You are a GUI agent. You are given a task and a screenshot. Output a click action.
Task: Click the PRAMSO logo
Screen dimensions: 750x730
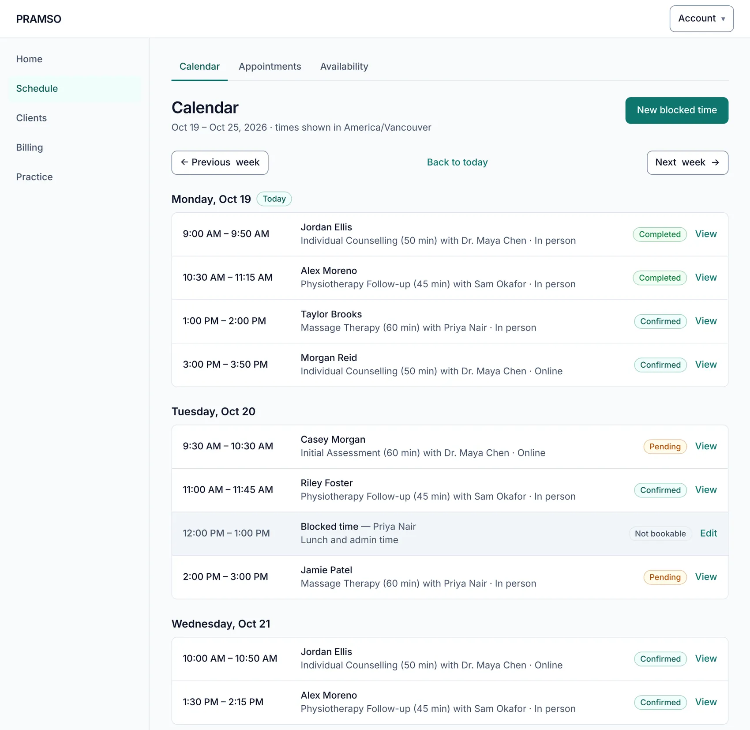(39, 19)
